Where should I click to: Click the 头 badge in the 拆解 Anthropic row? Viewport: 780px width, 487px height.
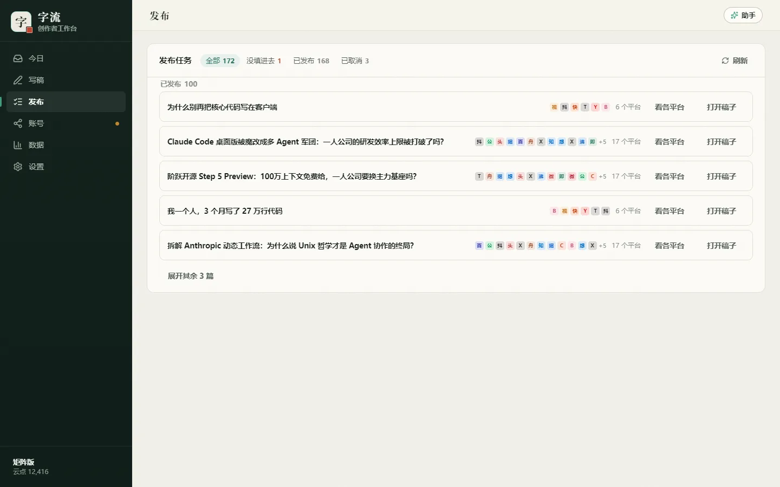coord(510,246)
